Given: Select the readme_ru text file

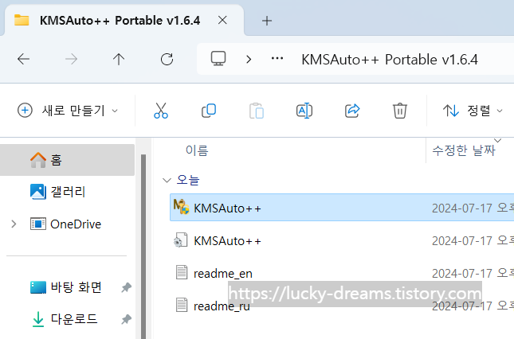Looking at the screenshot, I should pos(342,306).
